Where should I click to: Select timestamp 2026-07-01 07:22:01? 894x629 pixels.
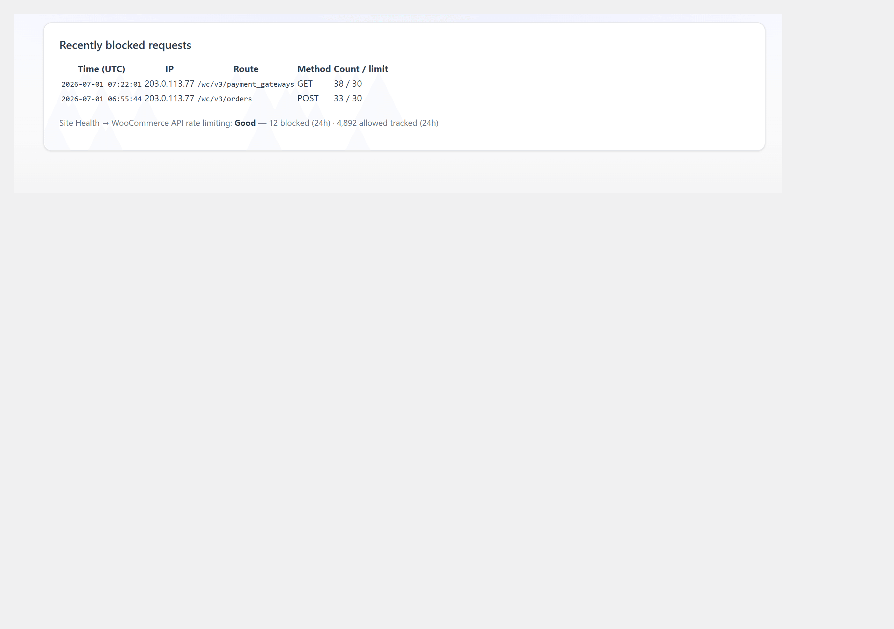point(101,84)
